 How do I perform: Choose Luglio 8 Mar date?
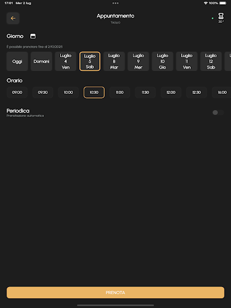point(114,61)
